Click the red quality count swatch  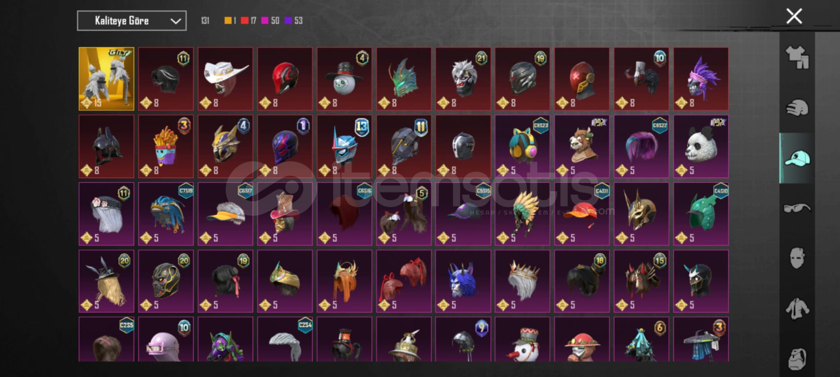[245, 21]
